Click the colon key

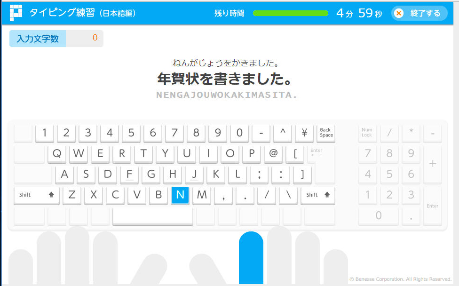pyautogui.click(x=281, y=174)
